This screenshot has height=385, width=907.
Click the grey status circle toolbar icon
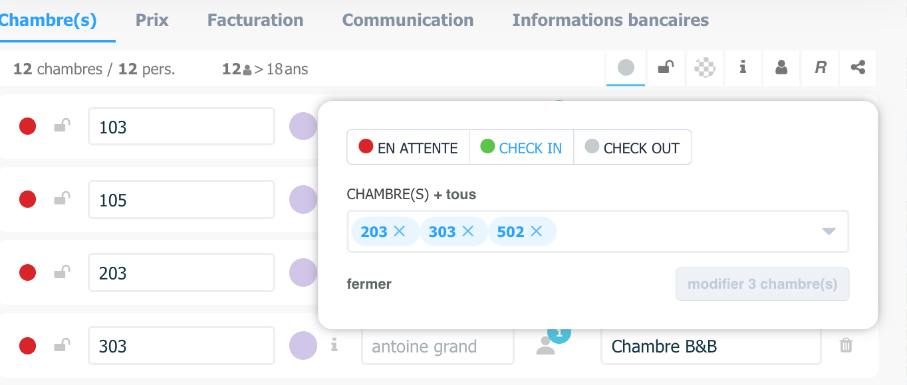pyautogui.click(x=626, y=68)
